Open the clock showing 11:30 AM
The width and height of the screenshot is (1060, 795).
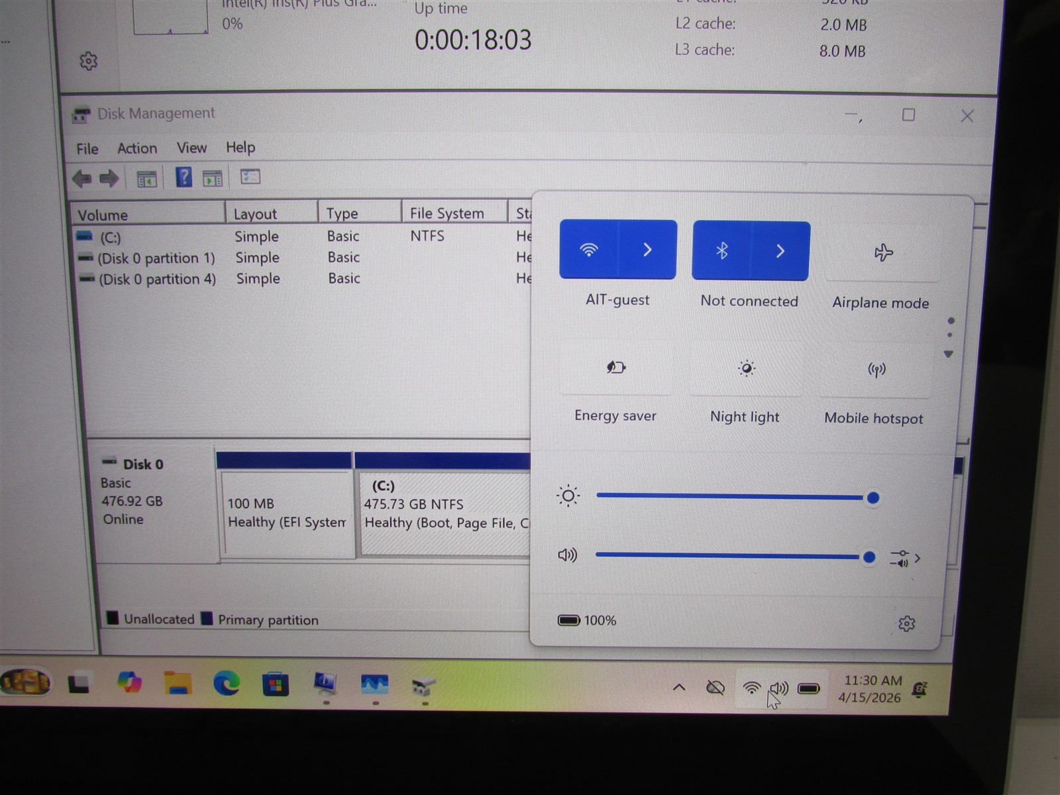click(871, 689)
